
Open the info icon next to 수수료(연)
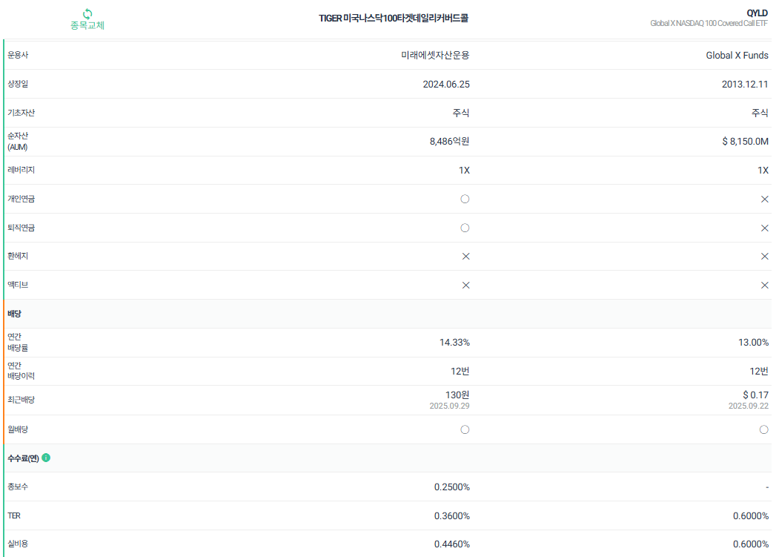point(46,458)
